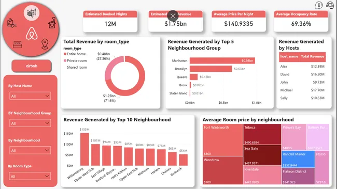Screen dimensions: 337x189
Task: Open the support headset icon
Action: 330,5
